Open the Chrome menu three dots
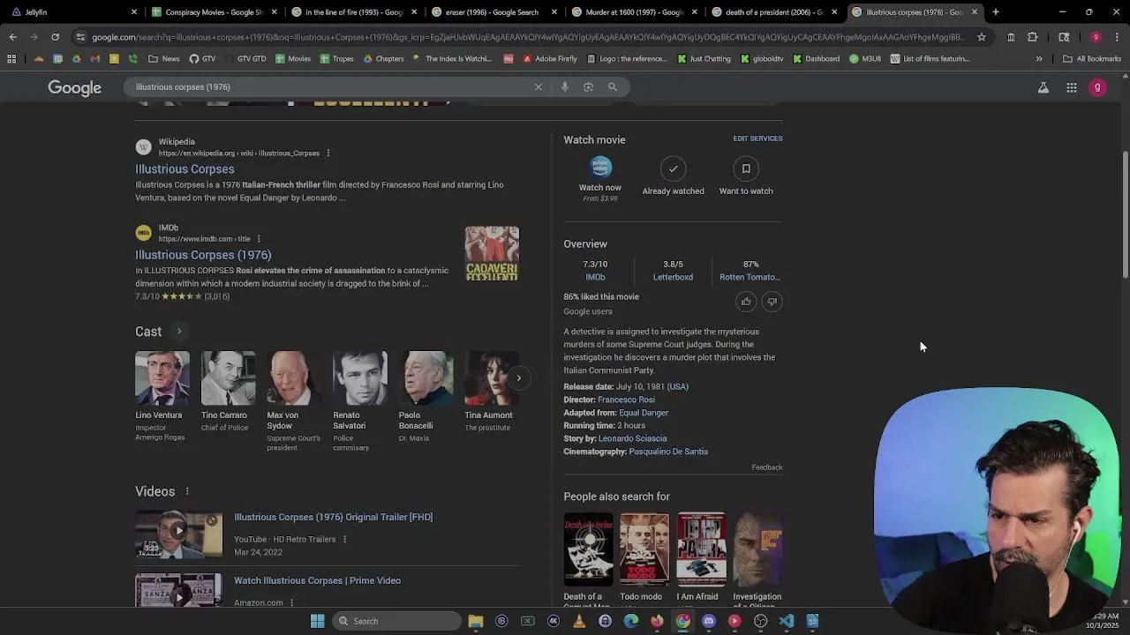 1119,37
